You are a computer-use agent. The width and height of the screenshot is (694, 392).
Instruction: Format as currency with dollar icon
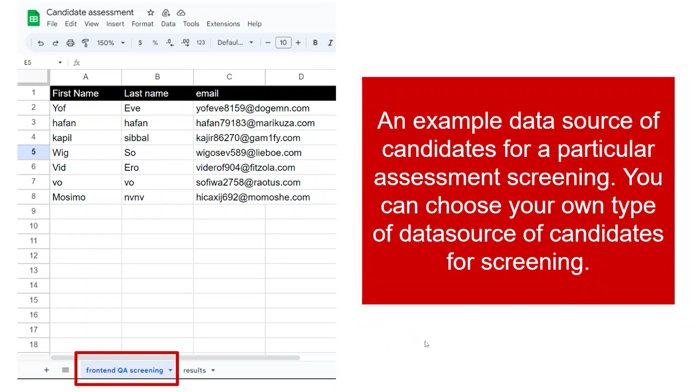140,43
